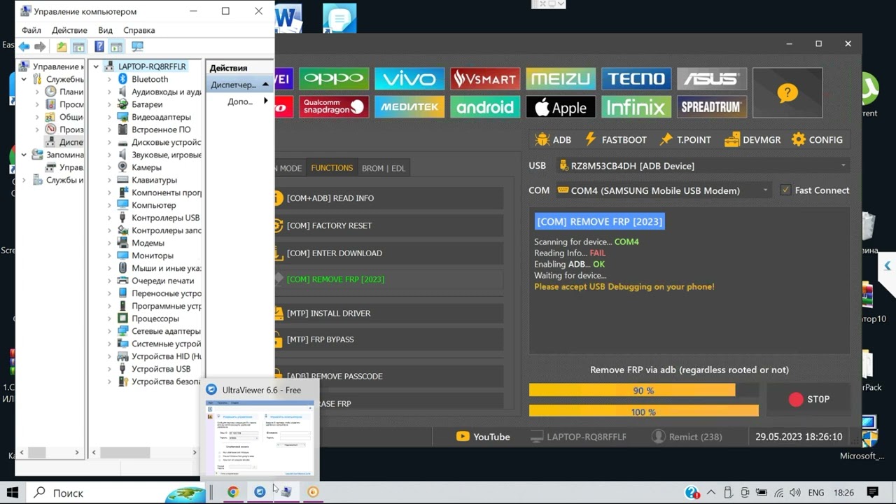Select Клавиатуры in the device list

(x=154, y=180)
